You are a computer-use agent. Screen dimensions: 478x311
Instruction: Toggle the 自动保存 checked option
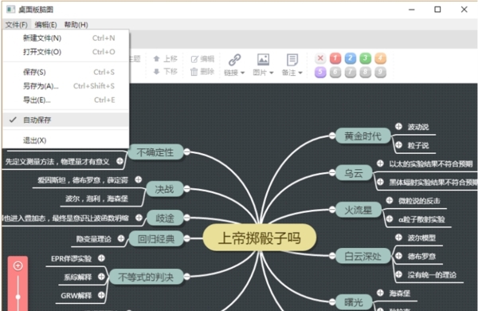[x=66, y=120]
